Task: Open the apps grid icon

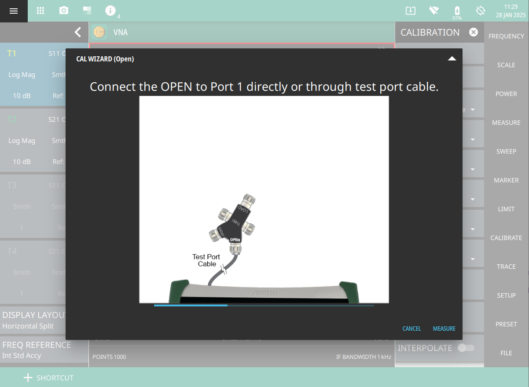Action: pos(40,11)
